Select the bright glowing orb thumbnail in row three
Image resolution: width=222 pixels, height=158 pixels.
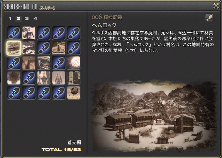tap(74, 63)
